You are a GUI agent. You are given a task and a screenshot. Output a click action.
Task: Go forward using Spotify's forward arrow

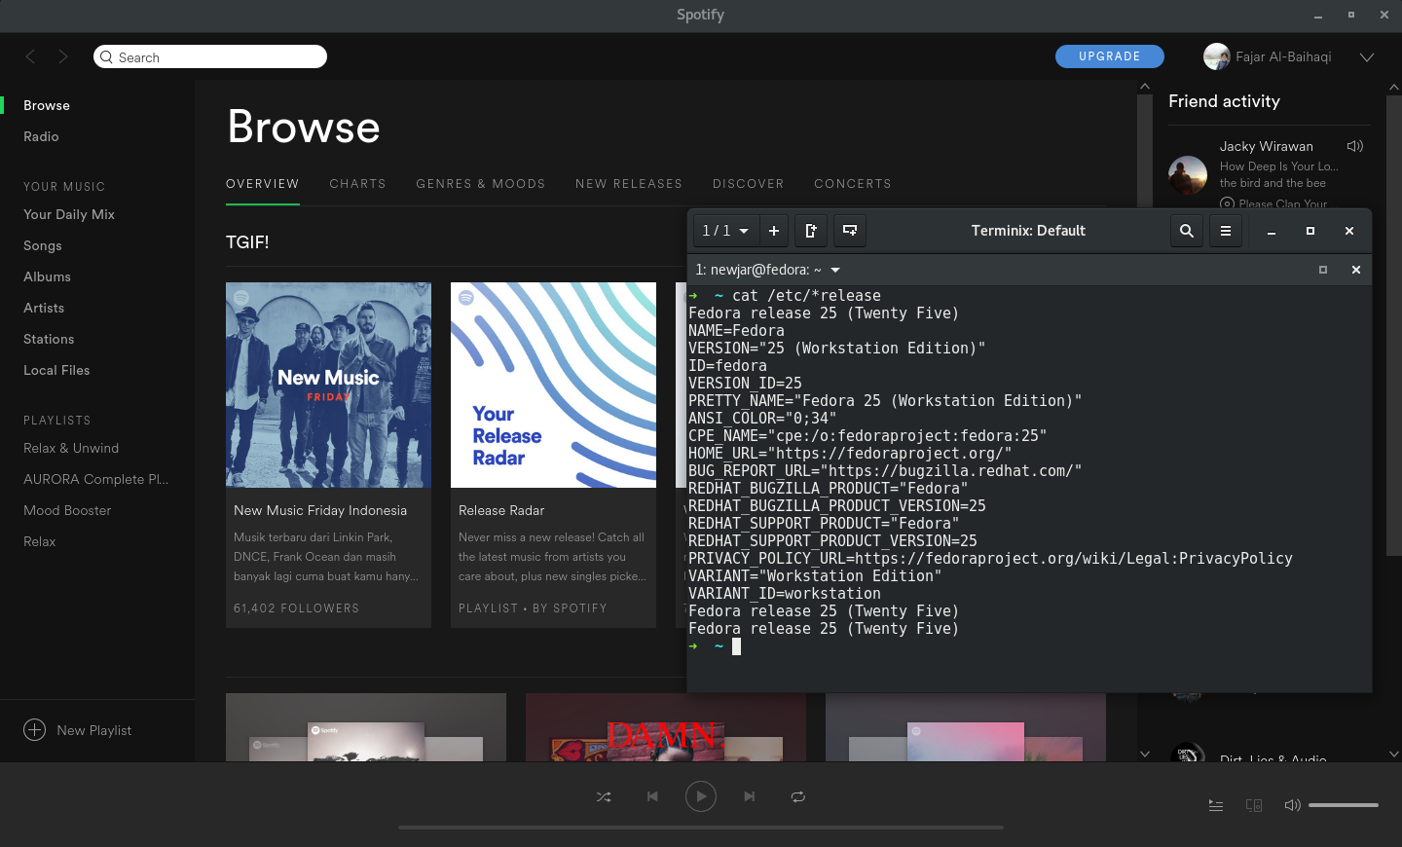tap(63, 56)
